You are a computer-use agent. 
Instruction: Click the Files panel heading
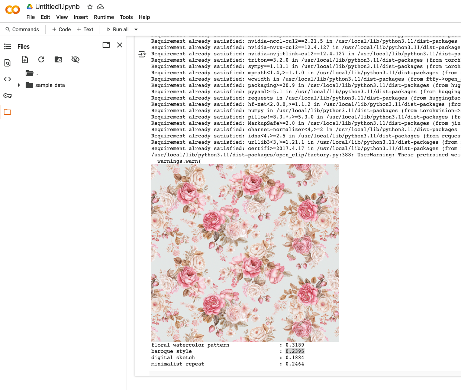23,46
